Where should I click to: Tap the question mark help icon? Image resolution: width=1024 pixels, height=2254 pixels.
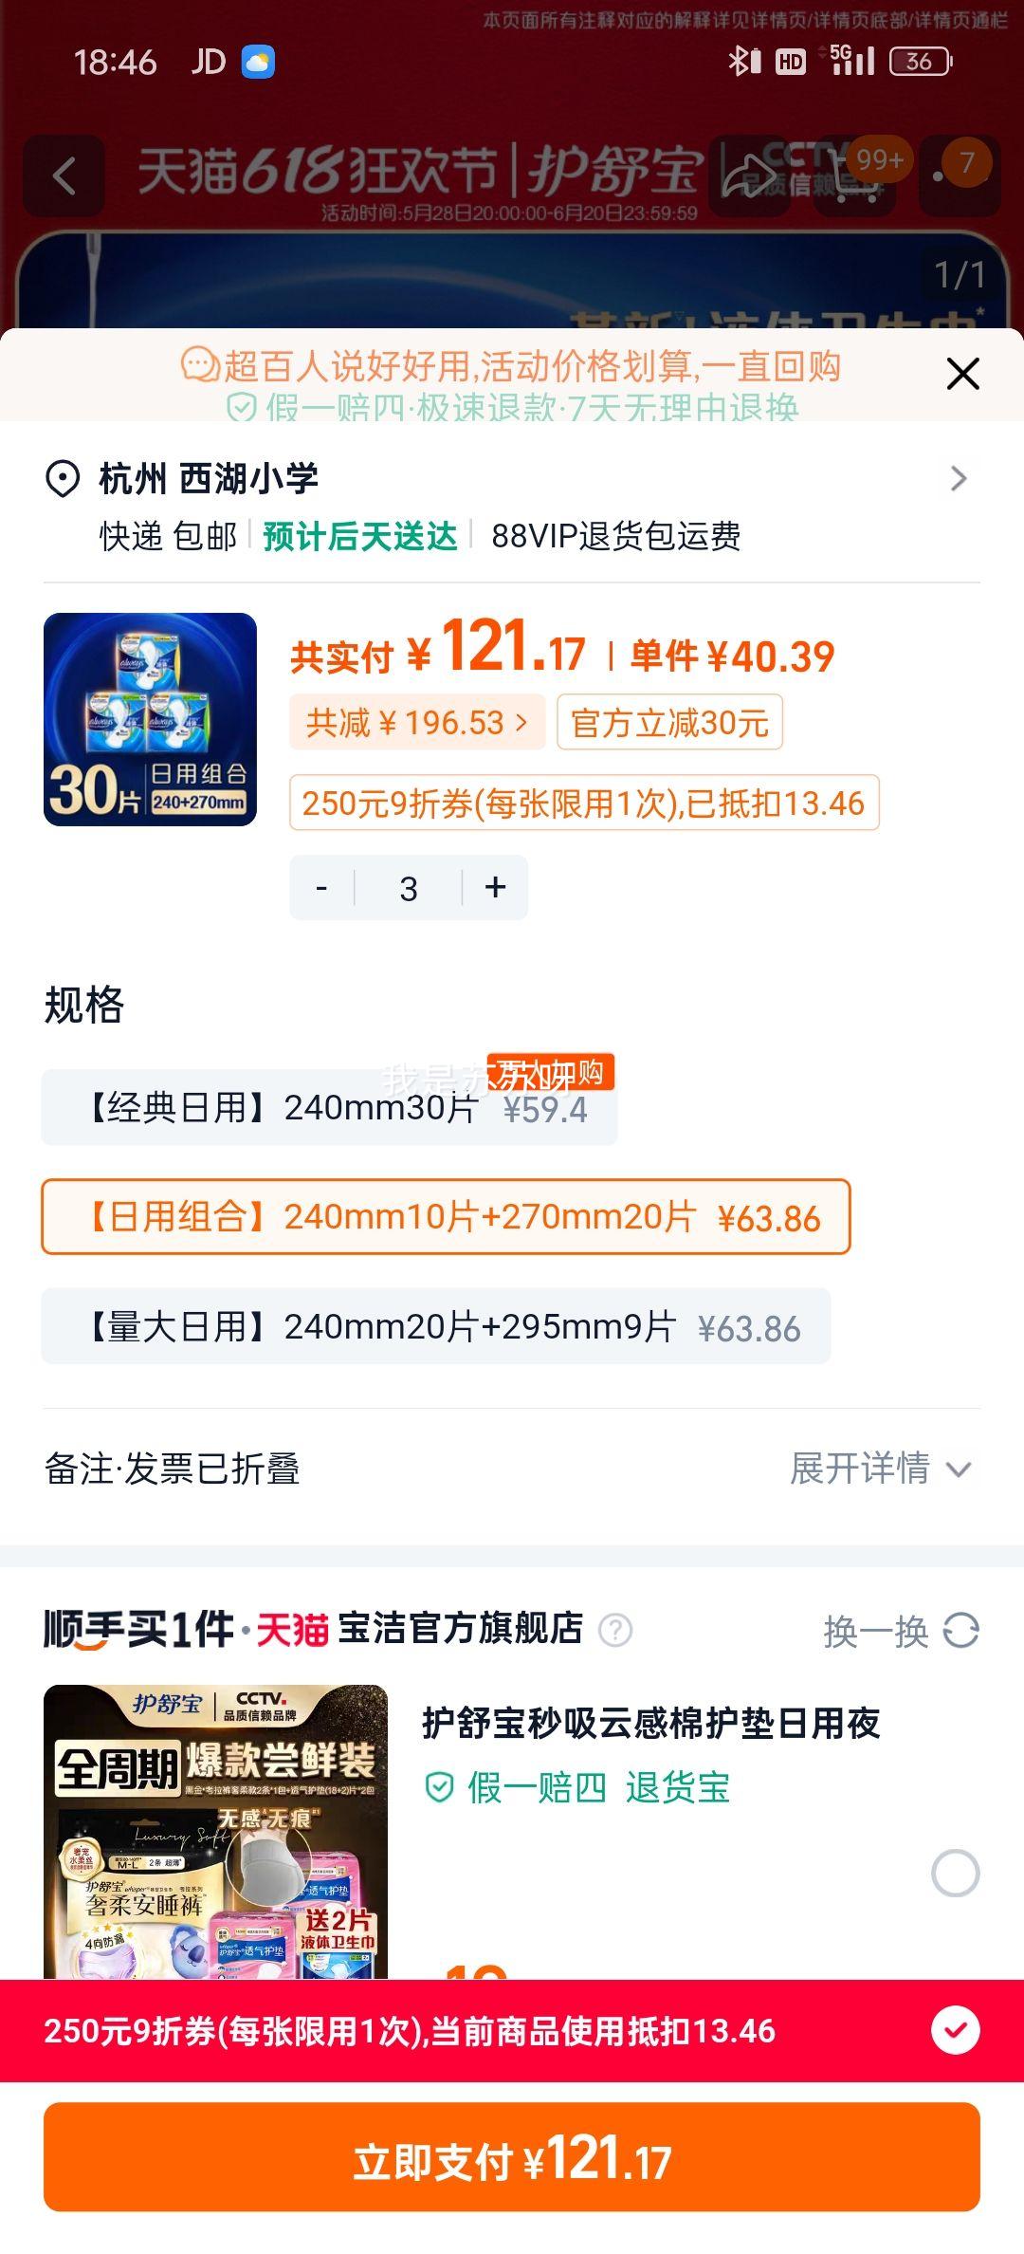[x=615, y=1631]
